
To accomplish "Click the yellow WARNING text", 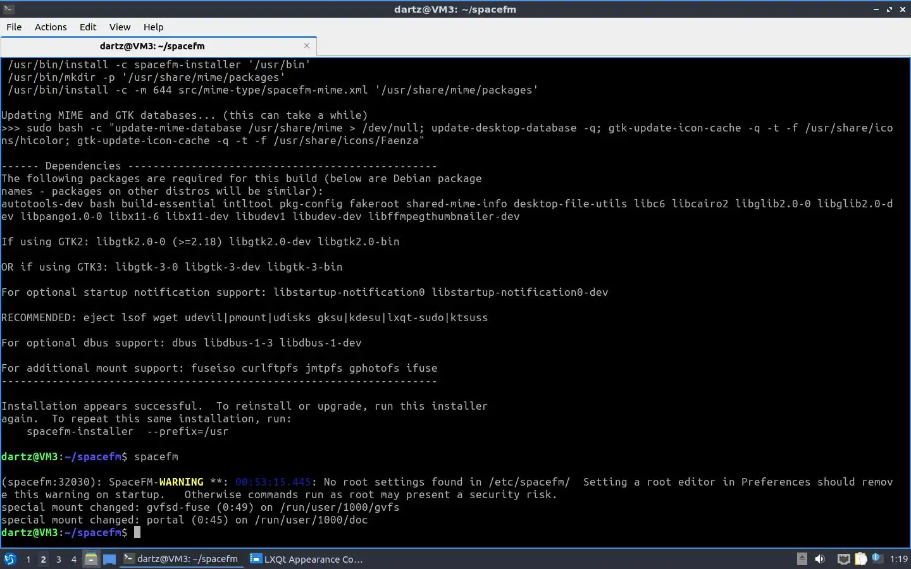I will click(x=182, y=482).
